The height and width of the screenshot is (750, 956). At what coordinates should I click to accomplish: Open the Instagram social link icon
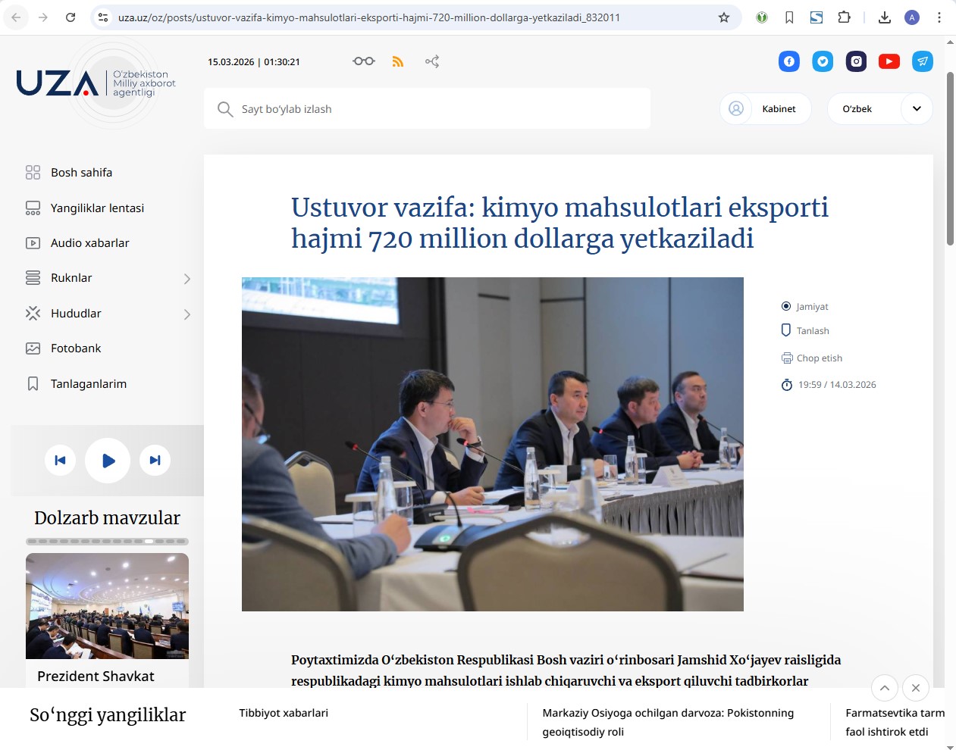click(x=856, y=61)
